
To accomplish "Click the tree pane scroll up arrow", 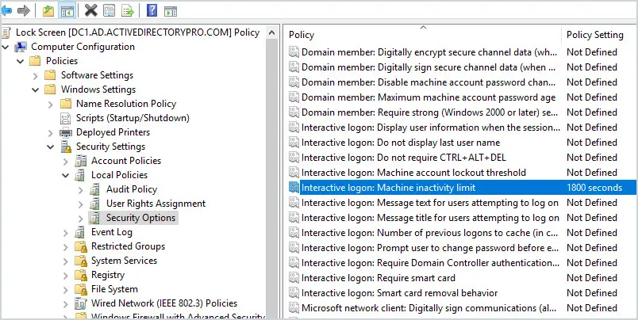I will (272, 32).
